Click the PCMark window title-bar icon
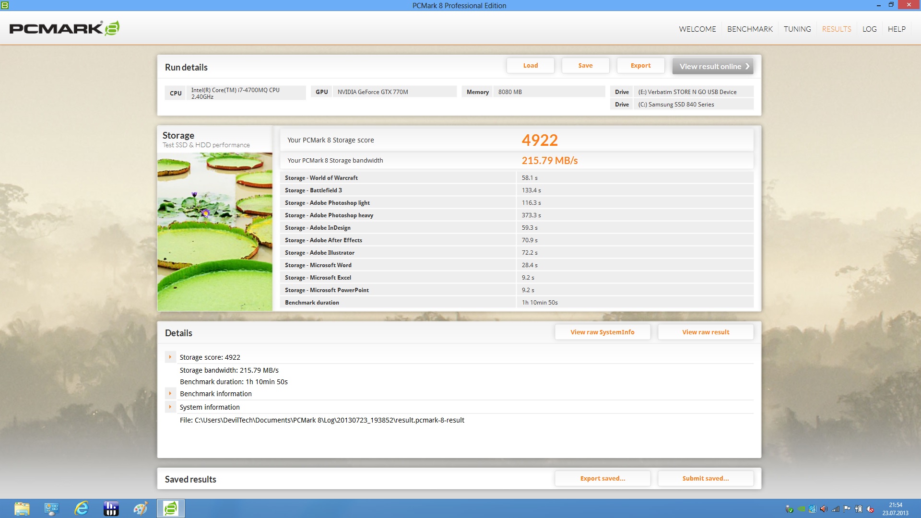 point(5,5)
